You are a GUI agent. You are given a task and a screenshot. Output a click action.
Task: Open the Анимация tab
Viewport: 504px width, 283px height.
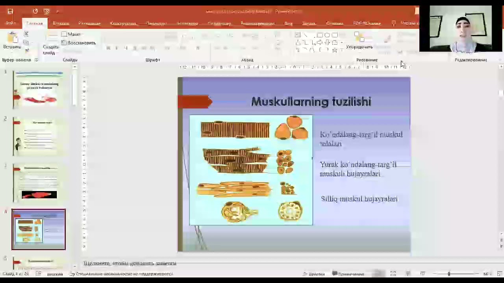(187, 24)
